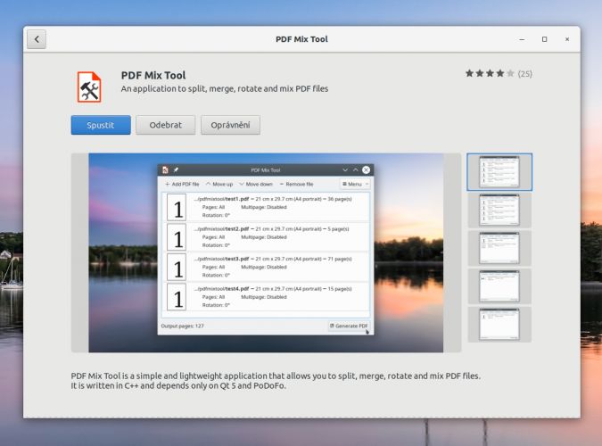602x446 pixels.
Task: Select the second screenshot thumbnail
Action: [499, 211]
